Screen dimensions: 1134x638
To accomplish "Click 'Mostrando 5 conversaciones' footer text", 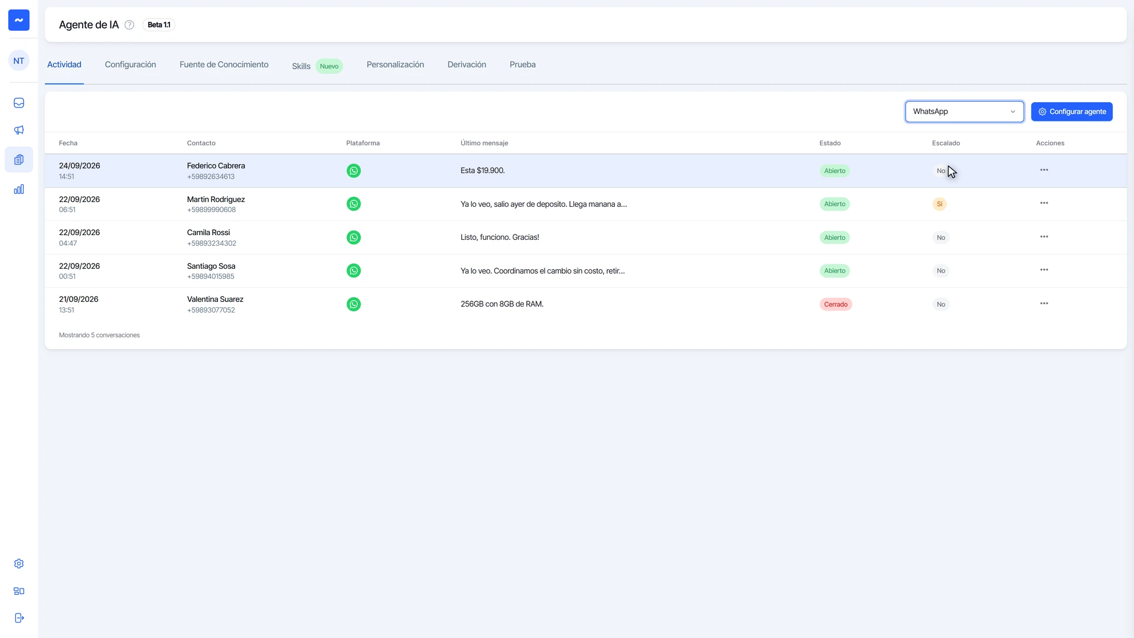I will tap(99, 335).
